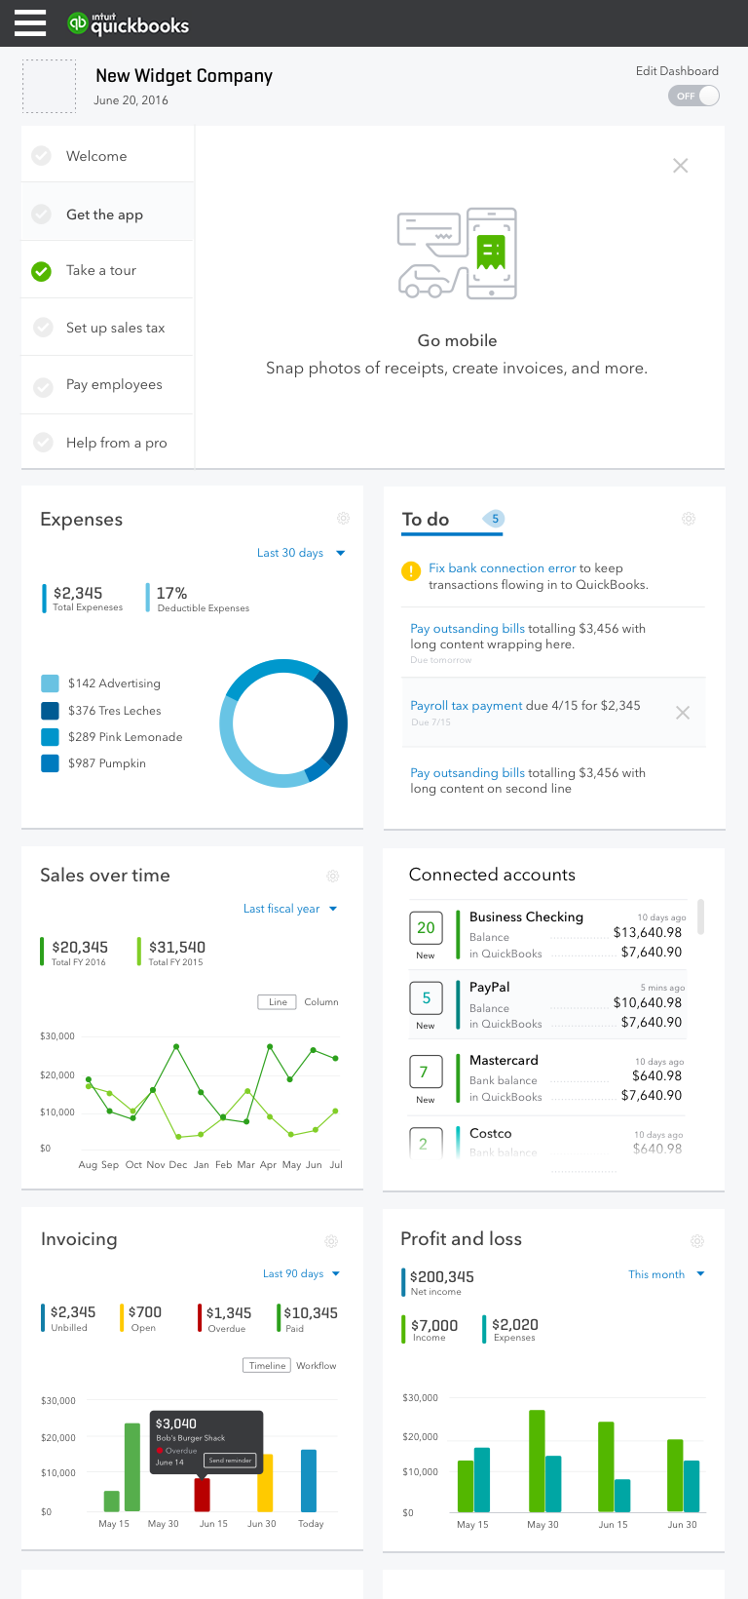
Task: Open Profit and loss This month dropdown
Action: point(666,1274)
